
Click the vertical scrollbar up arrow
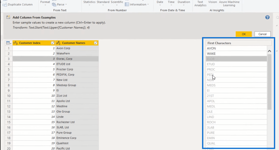(x=269, y=51)
